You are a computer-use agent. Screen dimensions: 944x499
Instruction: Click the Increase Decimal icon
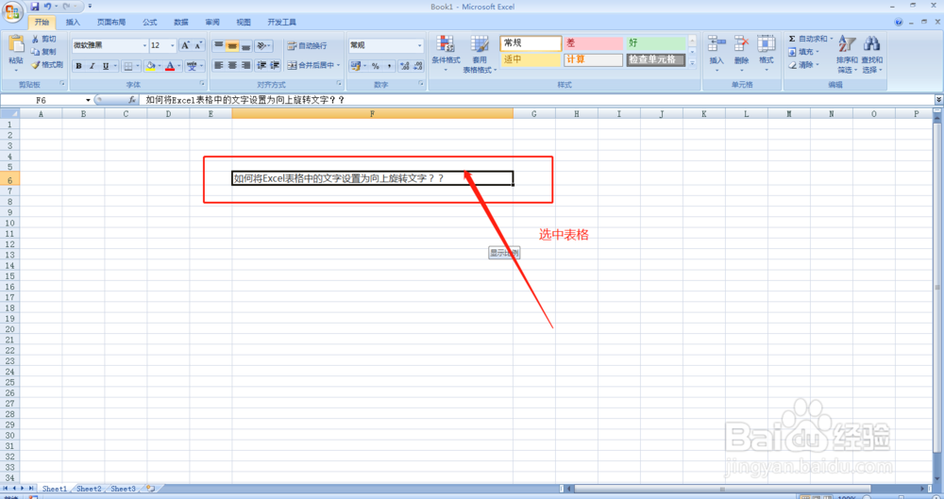(405, 66)
